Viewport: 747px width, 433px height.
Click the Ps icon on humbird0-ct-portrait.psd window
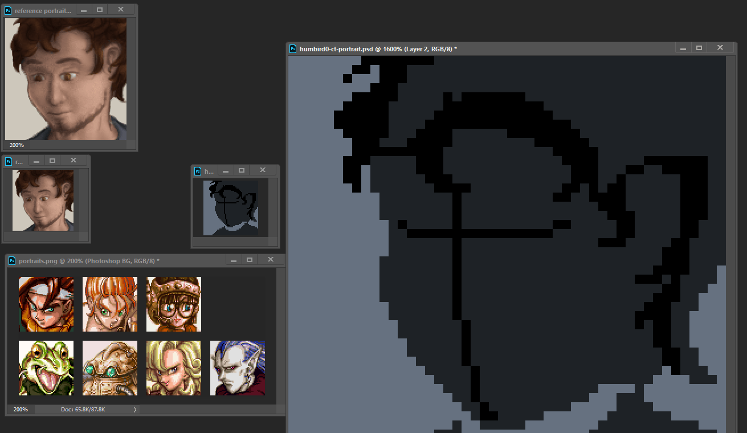293,49
